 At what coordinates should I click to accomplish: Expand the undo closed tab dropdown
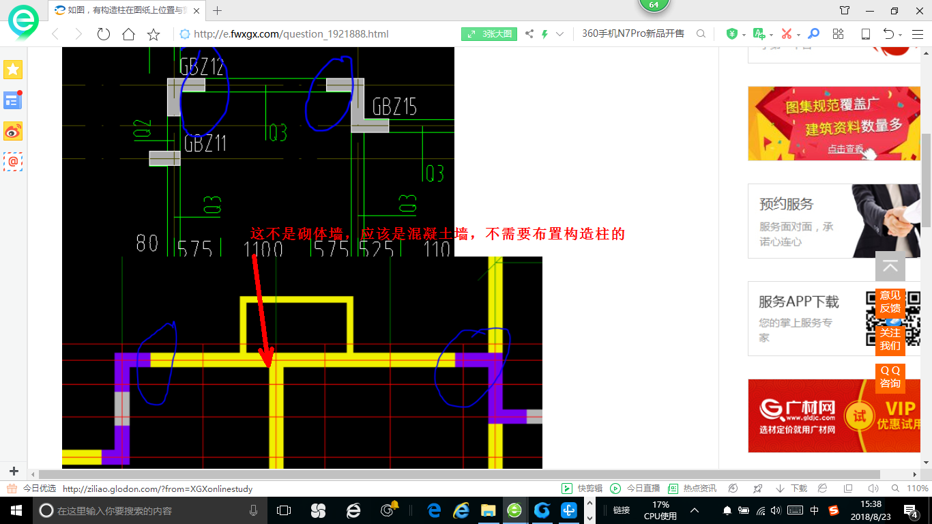(900, 35)
